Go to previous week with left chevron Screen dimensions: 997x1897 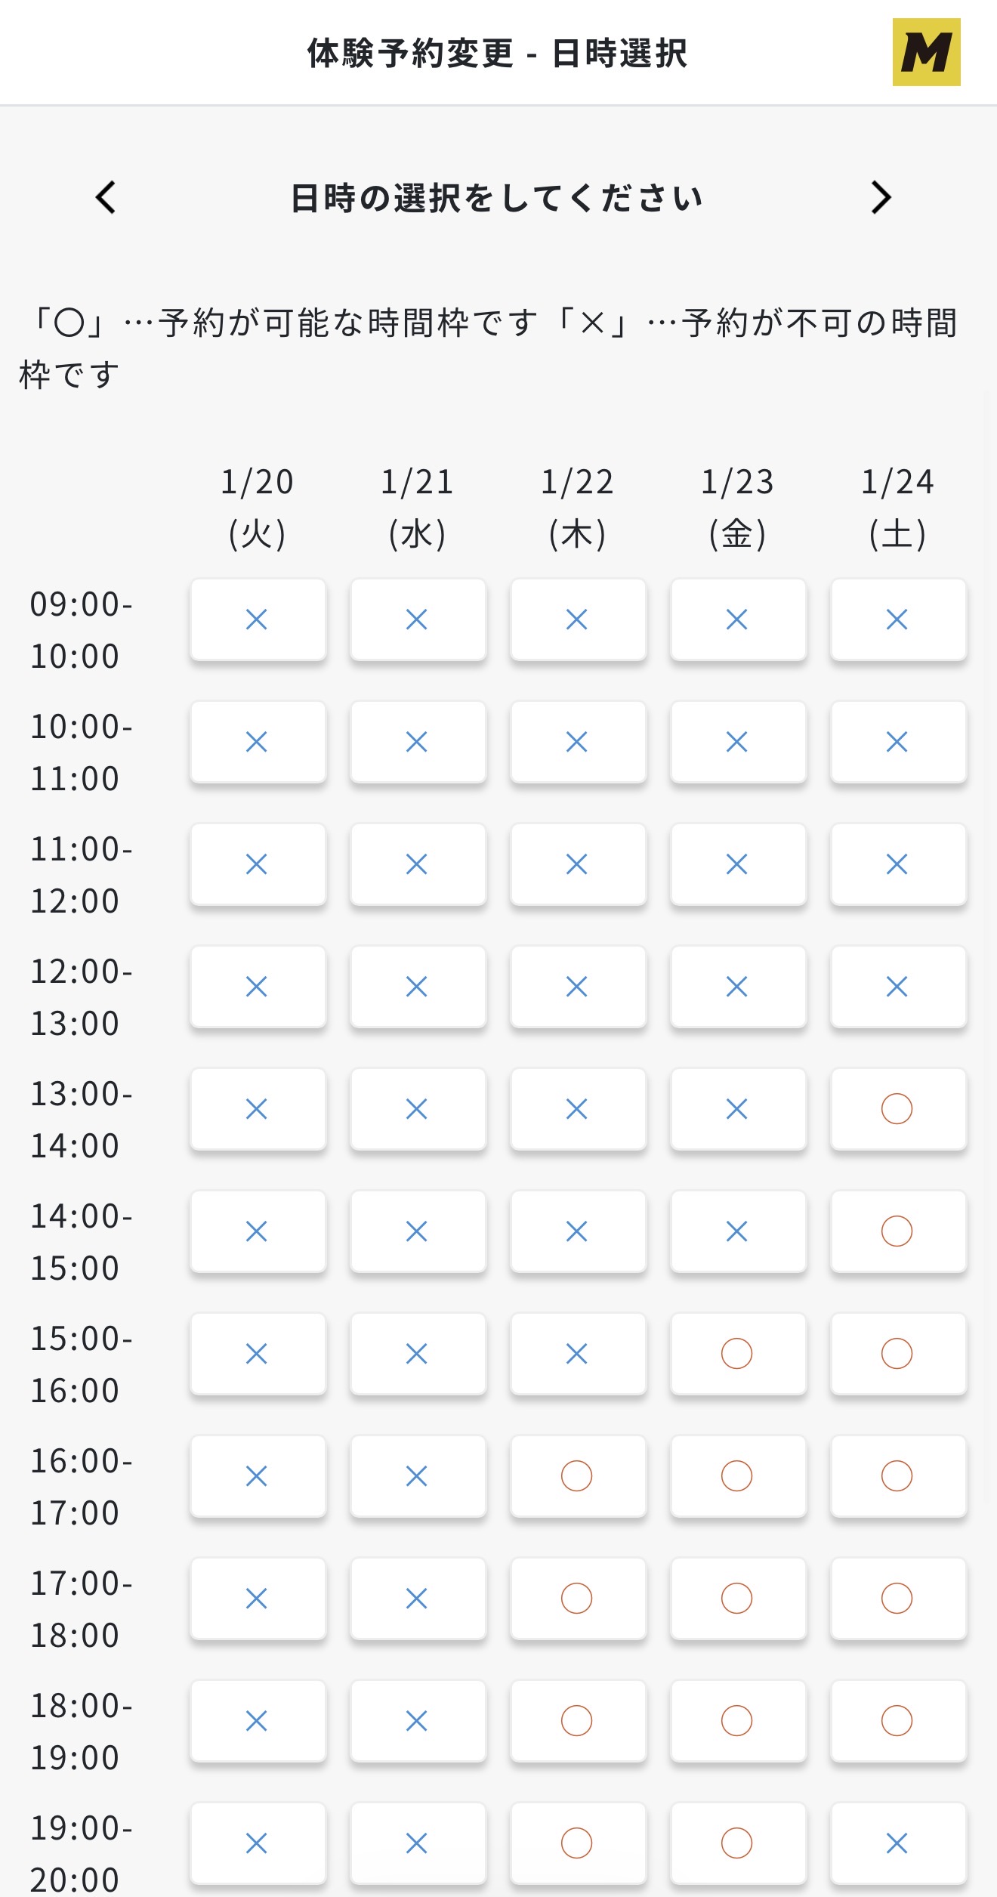[x=106, y=197]
